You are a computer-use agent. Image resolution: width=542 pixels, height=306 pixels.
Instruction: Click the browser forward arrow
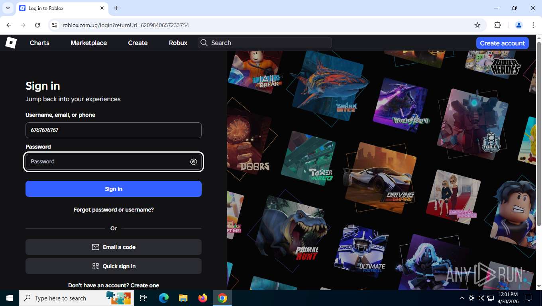23,25
